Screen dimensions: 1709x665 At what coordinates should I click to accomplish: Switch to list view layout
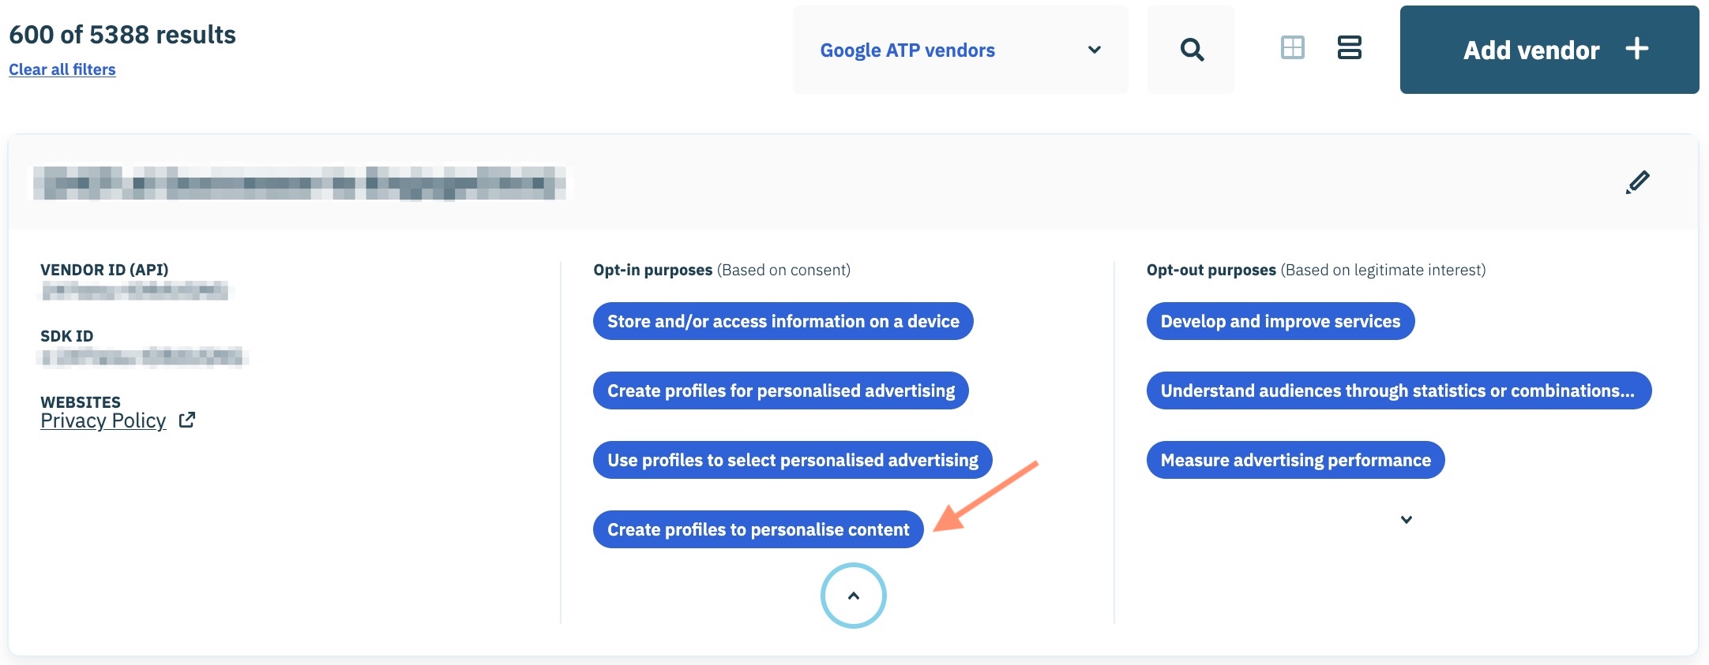click(x=1349, y=48)
